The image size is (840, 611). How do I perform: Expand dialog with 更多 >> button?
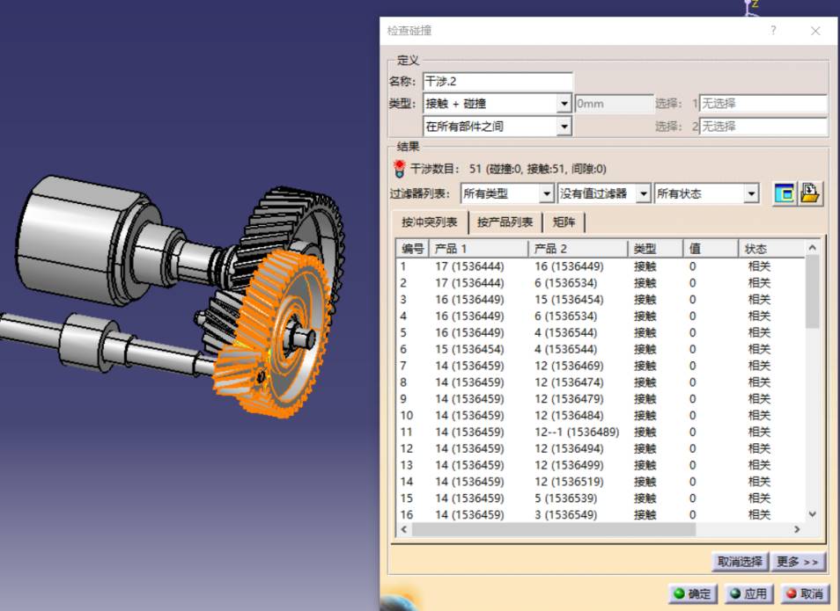[798, 561]
